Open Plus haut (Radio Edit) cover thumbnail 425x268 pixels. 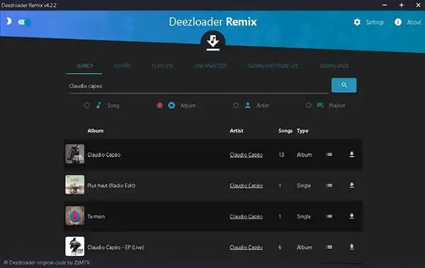[75, 185]
